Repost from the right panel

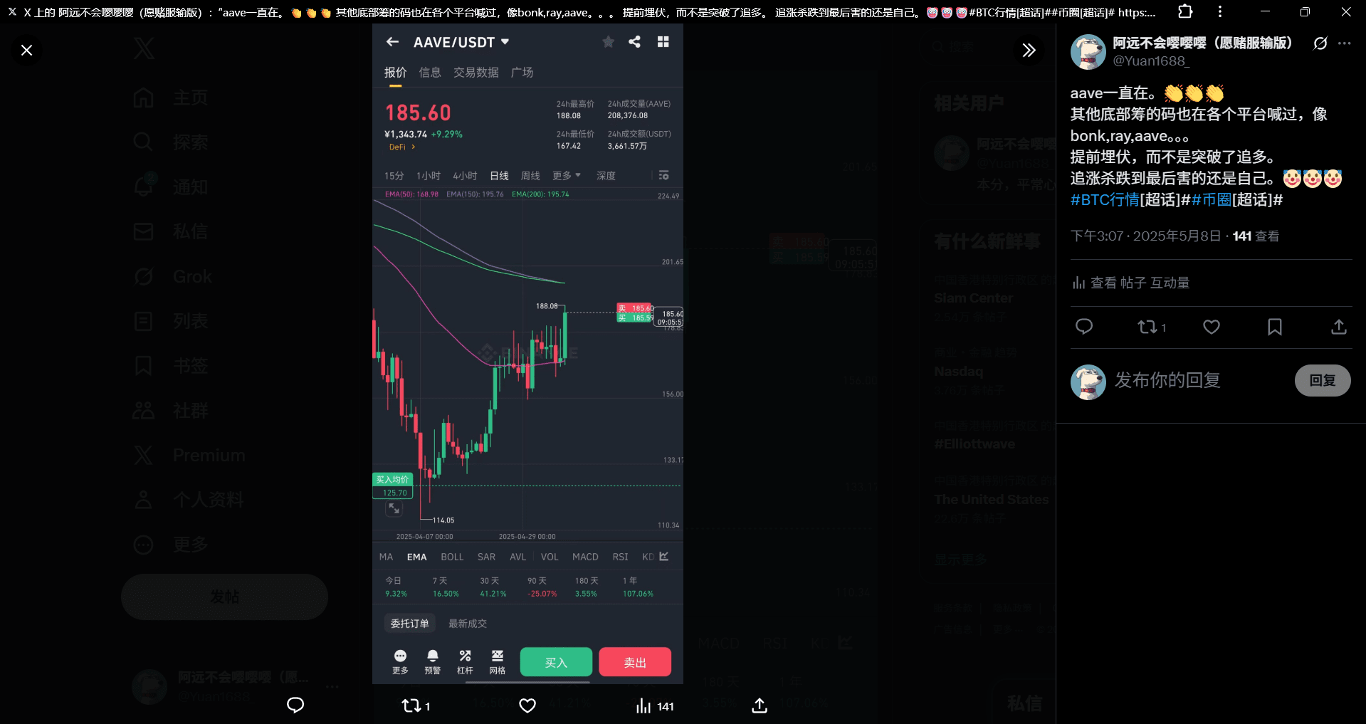click(x=1151, y=327)
